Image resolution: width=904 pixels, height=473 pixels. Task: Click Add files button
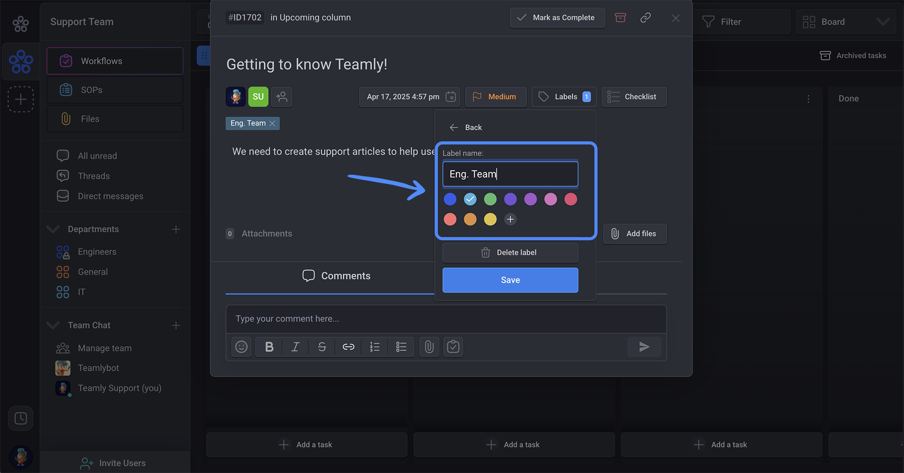[x=634, y=234]
